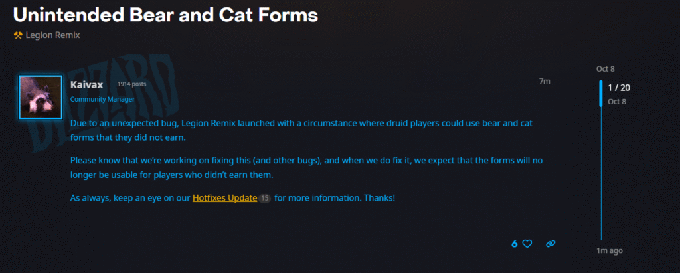Click the Legion Remix category hammer icon
Image resolution: width=680 pixels, height=273 pixels.
point(18,35)
